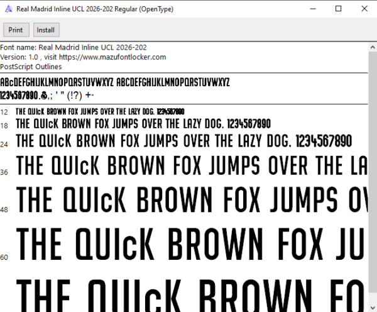
Task: Click the version line with mazufontlocker.com URL
Action: click(83, 57)
